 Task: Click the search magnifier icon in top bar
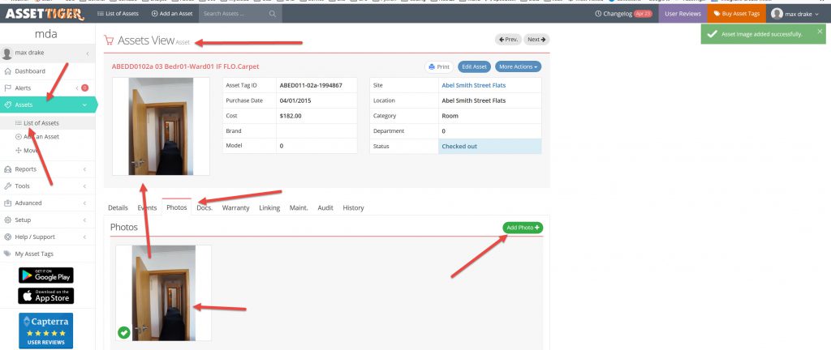coord(272,15)
